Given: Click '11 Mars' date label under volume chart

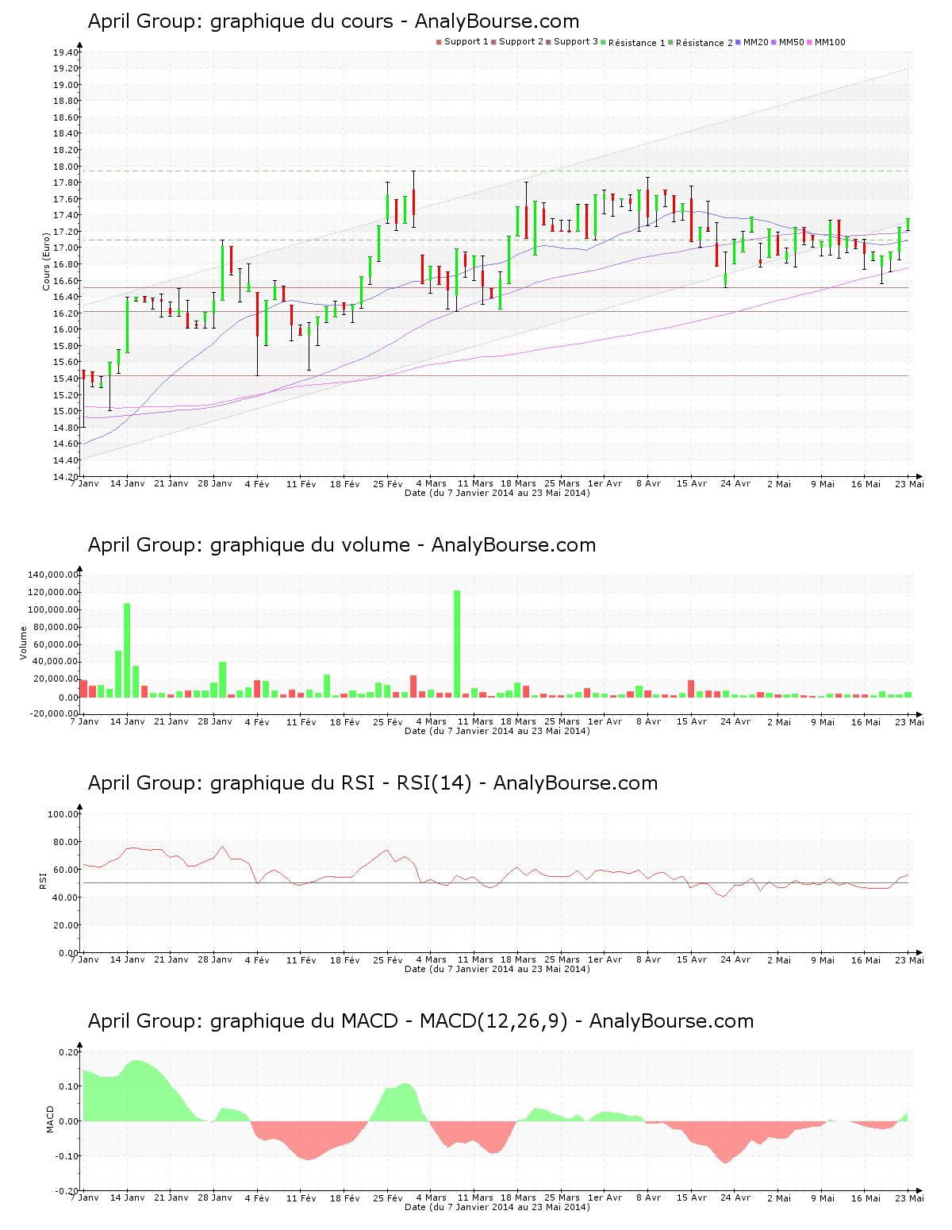Looking at the screenshot, I should pos(475,721).
